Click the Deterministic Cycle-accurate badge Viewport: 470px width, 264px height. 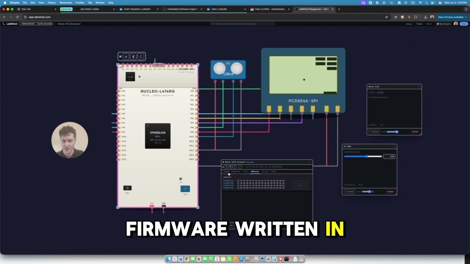[37, 24]
